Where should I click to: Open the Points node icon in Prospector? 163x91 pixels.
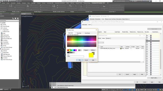pyautogui.click(x=2, y=25)
